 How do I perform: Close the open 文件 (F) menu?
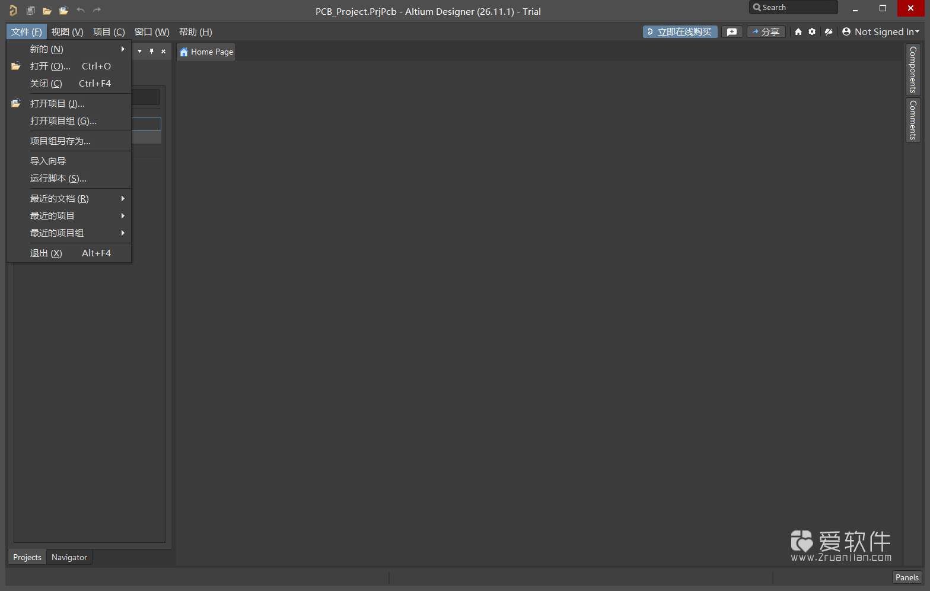(27, 32)
